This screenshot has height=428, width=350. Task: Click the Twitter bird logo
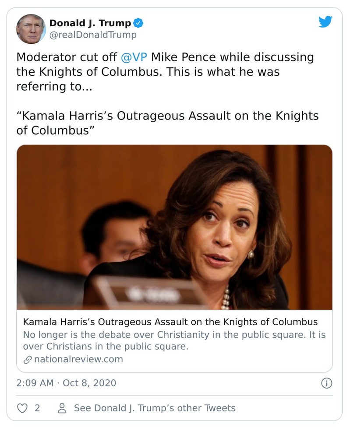[325, 22]
